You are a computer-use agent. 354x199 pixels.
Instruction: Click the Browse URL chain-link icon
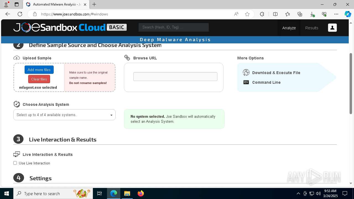127,58
